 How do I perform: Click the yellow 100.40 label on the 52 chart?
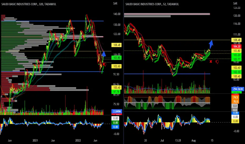point(237,76)
